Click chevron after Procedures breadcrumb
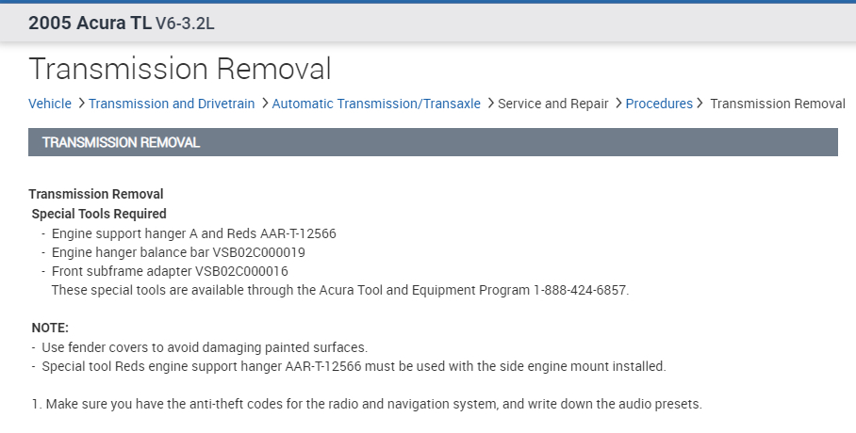Image resolution: width=856 pixels, height=433 pixels. click(x=700, y=104)
